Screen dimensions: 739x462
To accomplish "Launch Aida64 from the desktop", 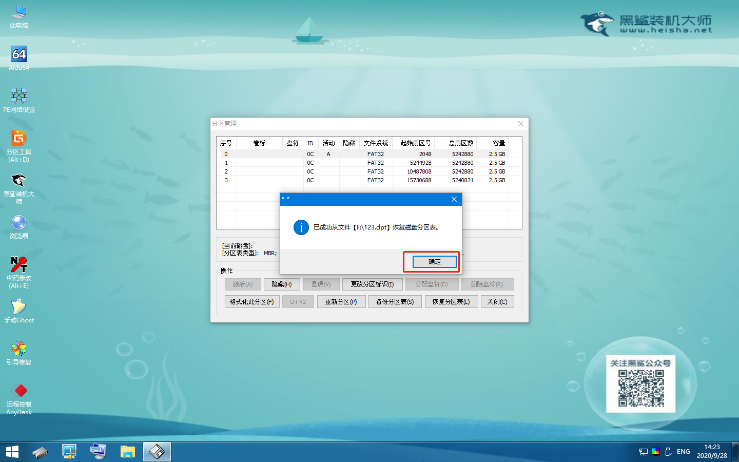I will pos(19,55).
